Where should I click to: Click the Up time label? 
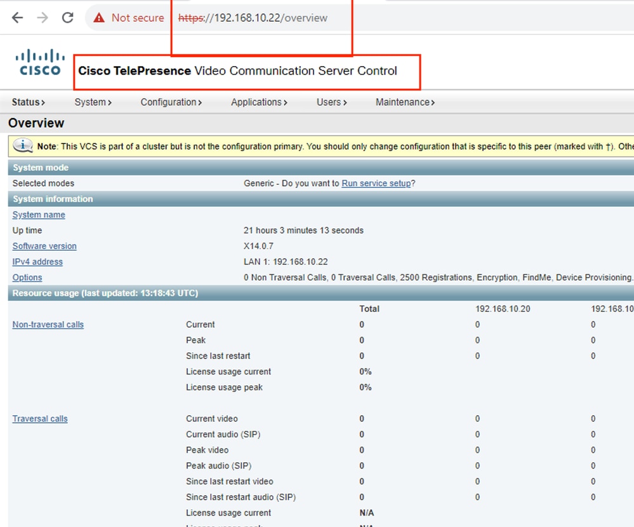pos(27,230)
